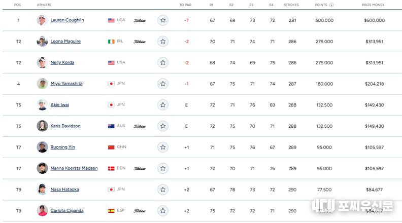The height and width of the screenshot is (223, 402).
Task: Sort by the Prize Money column header
Action: (x=373, y=5)
